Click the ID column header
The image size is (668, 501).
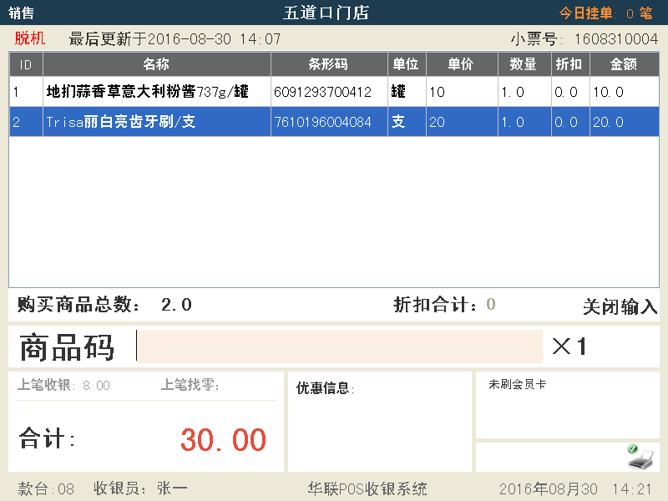coord(26,64)
